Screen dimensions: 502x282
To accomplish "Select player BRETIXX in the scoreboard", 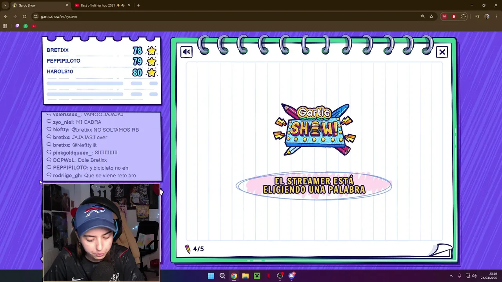I will 58,50.
